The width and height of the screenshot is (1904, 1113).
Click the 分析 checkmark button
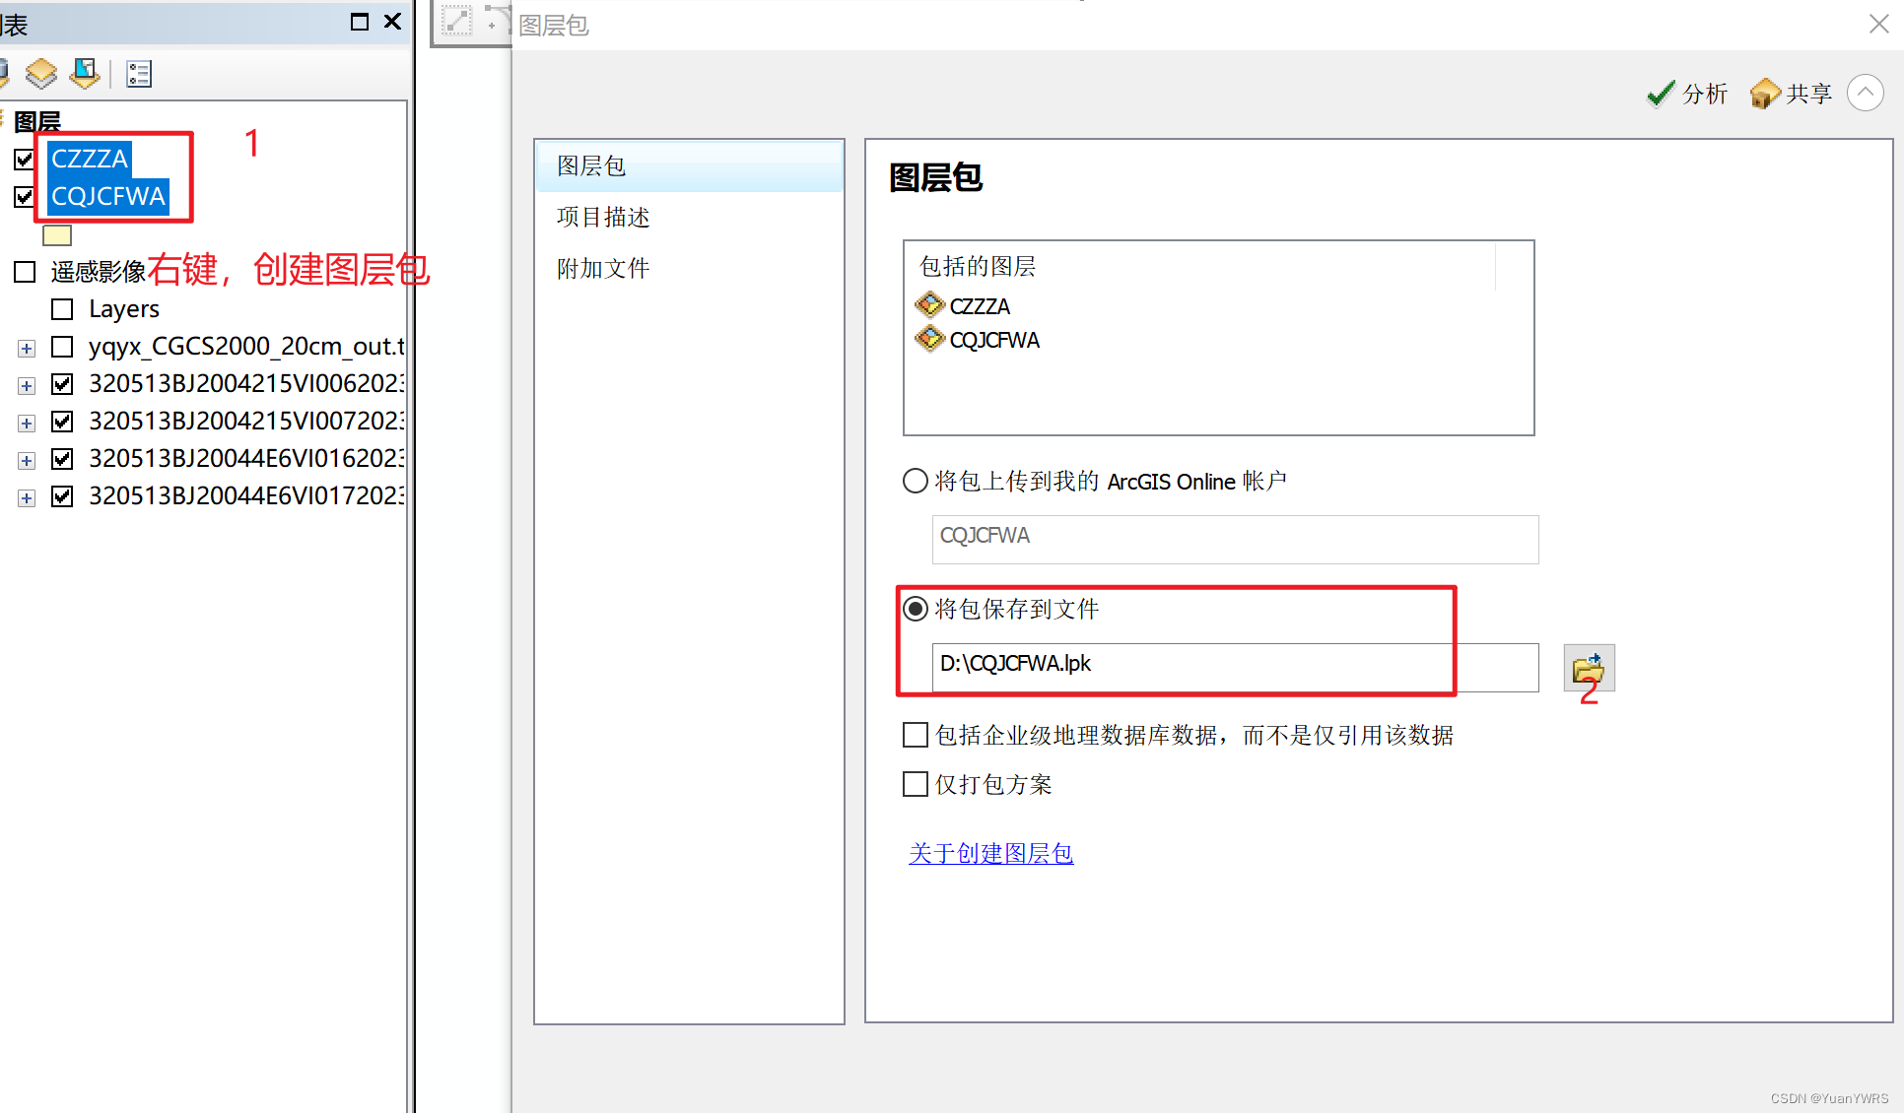[x=1687, y=94]
